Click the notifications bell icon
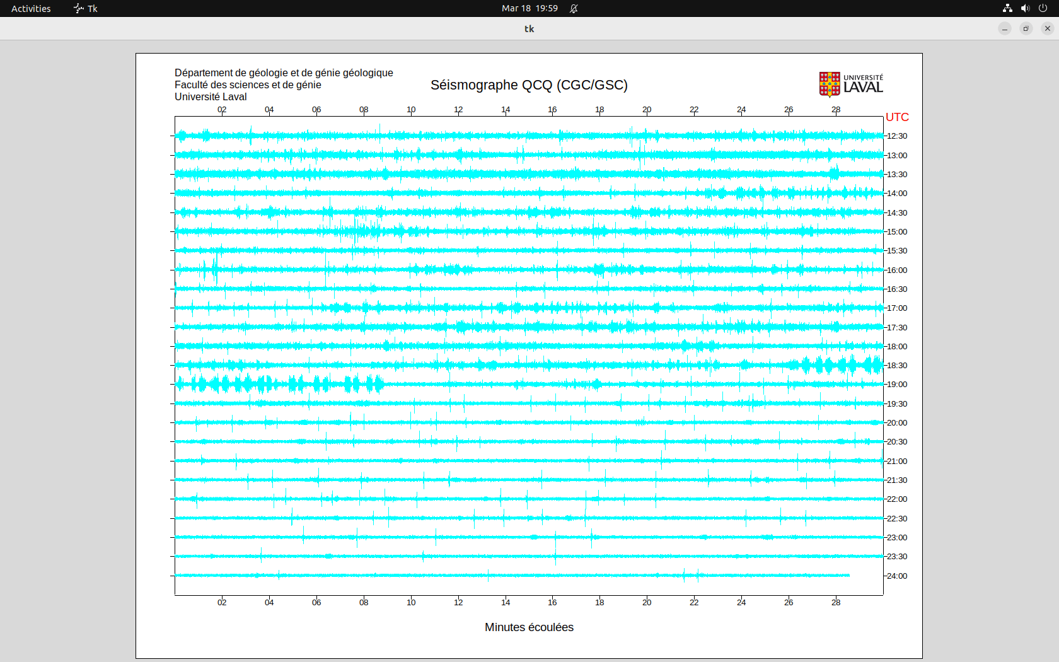This screenshot has width=1059, height=662. click(574, 8)
